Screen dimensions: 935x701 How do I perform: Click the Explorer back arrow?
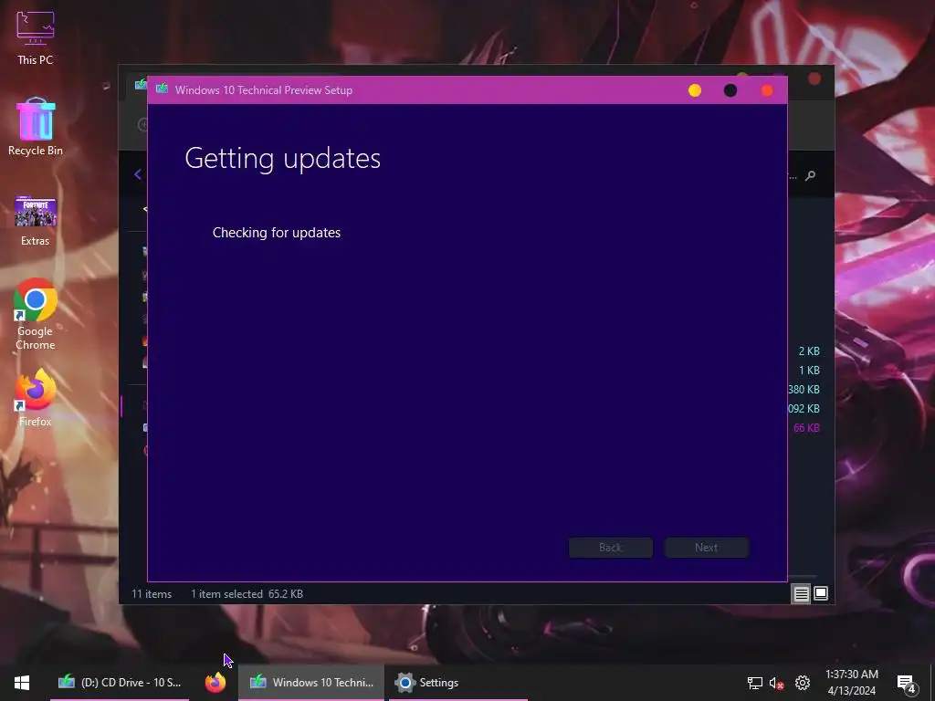pyautogui.click(x=138, y=174)
